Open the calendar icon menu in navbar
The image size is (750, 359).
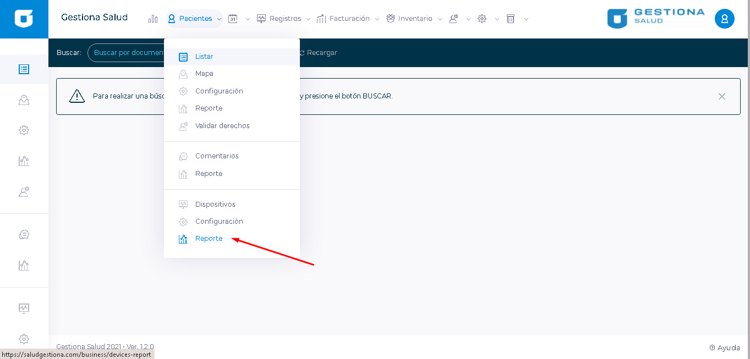tap(233, 19)
